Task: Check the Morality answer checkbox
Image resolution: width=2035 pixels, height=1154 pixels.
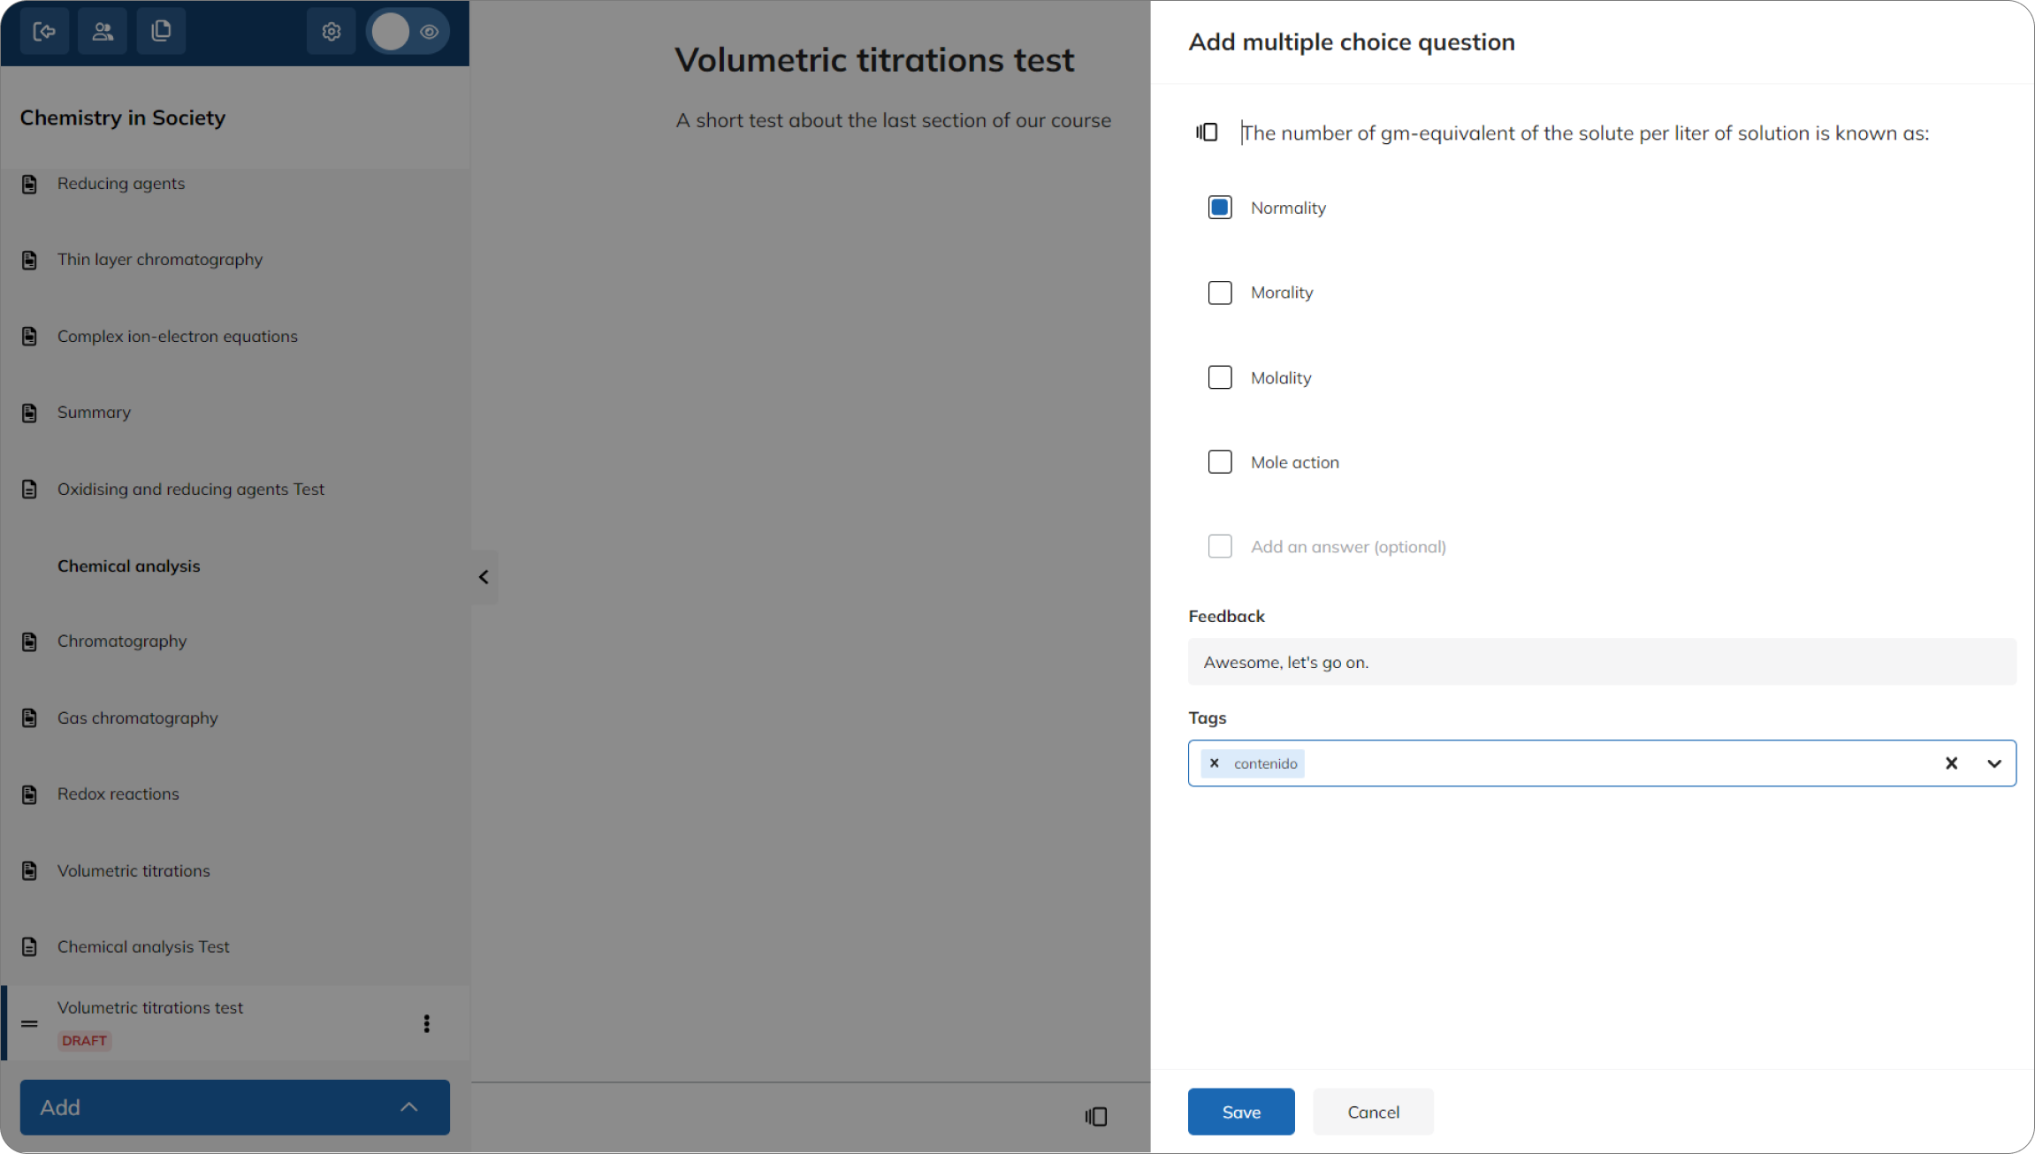Action: [1220, 292]
